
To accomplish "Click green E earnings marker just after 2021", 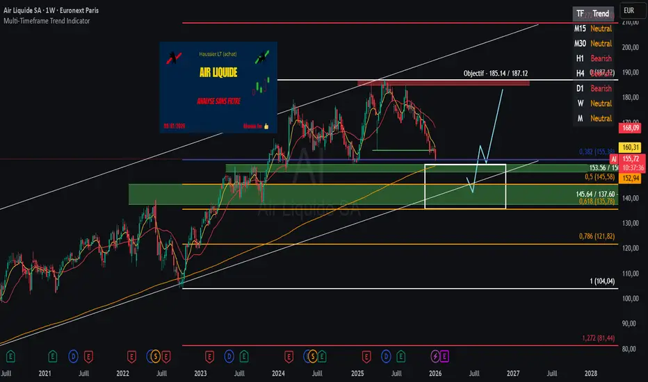I will 52,356.
